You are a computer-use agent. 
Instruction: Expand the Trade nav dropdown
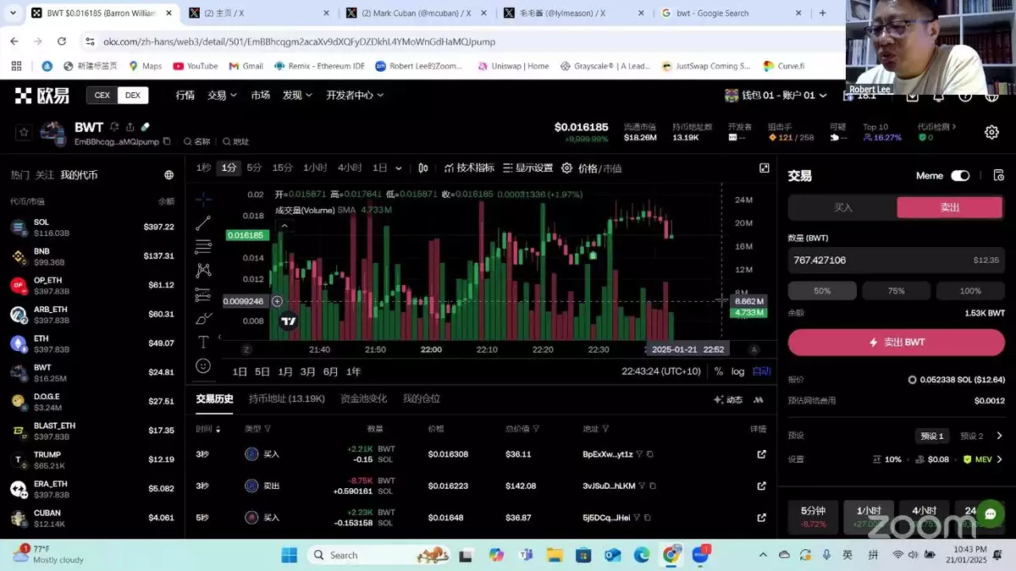222,96
